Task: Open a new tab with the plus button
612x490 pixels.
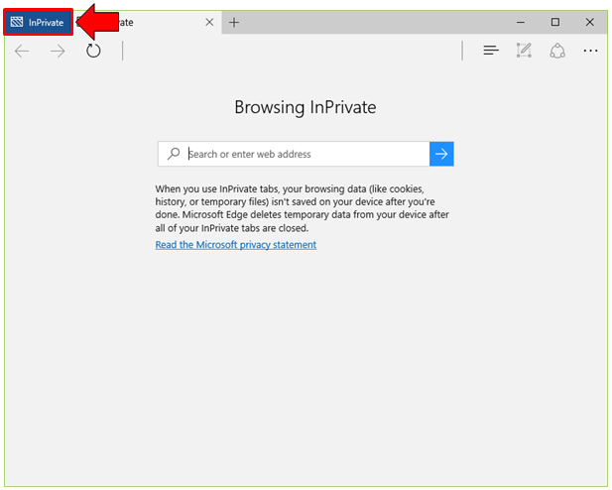Action: (x=234, y=22)
